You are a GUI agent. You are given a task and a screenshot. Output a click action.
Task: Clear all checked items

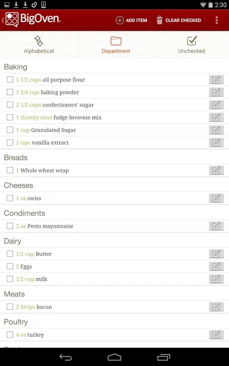[x=179, y=20]
